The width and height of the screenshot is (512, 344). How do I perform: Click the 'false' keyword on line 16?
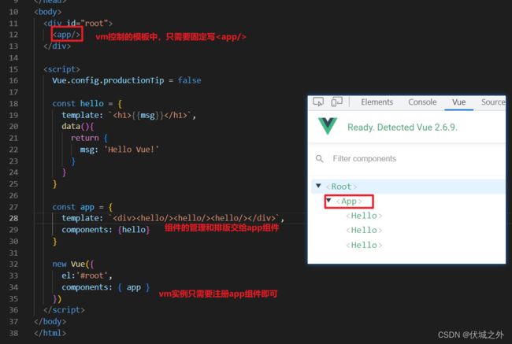coord(189,80)
